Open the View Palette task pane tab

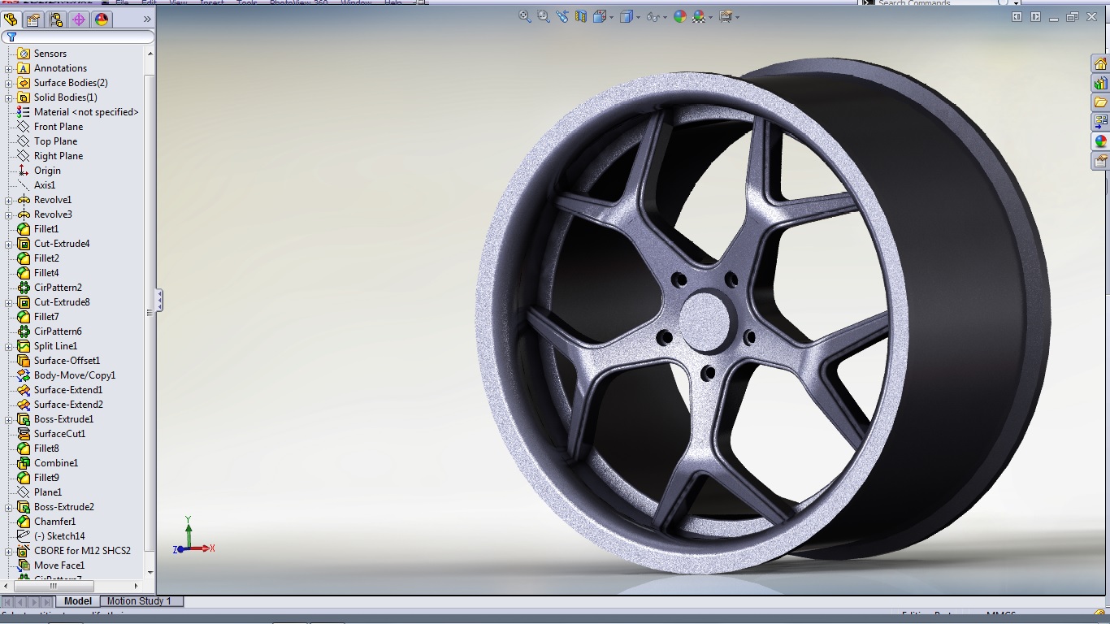click(x=1100, y=122)
